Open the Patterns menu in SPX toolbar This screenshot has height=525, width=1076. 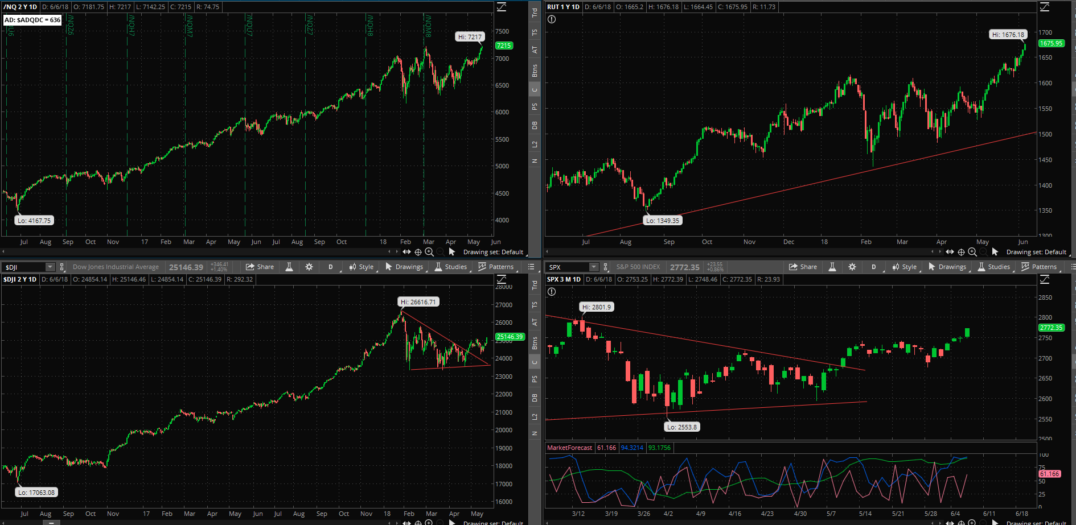[x=1039, y=267]
